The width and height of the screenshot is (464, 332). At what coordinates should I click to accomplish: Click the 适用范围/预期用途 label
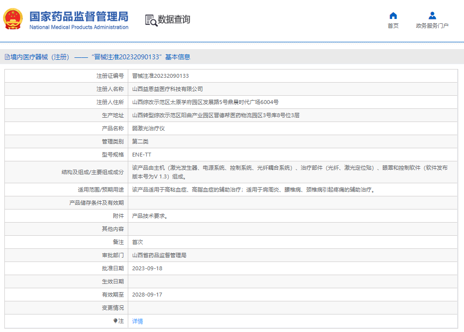(101, 190)
